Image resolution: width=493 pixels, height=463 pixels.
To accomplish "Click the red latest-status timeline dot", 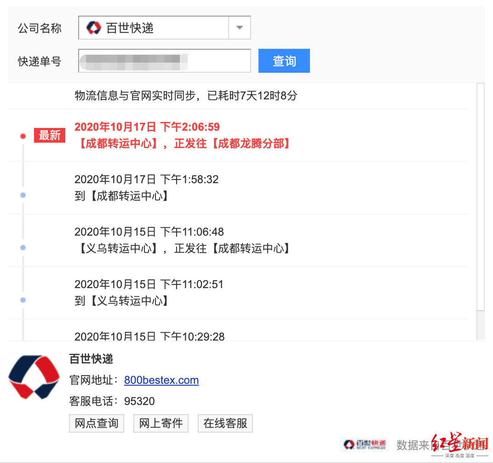I will [x=23, y=136].
